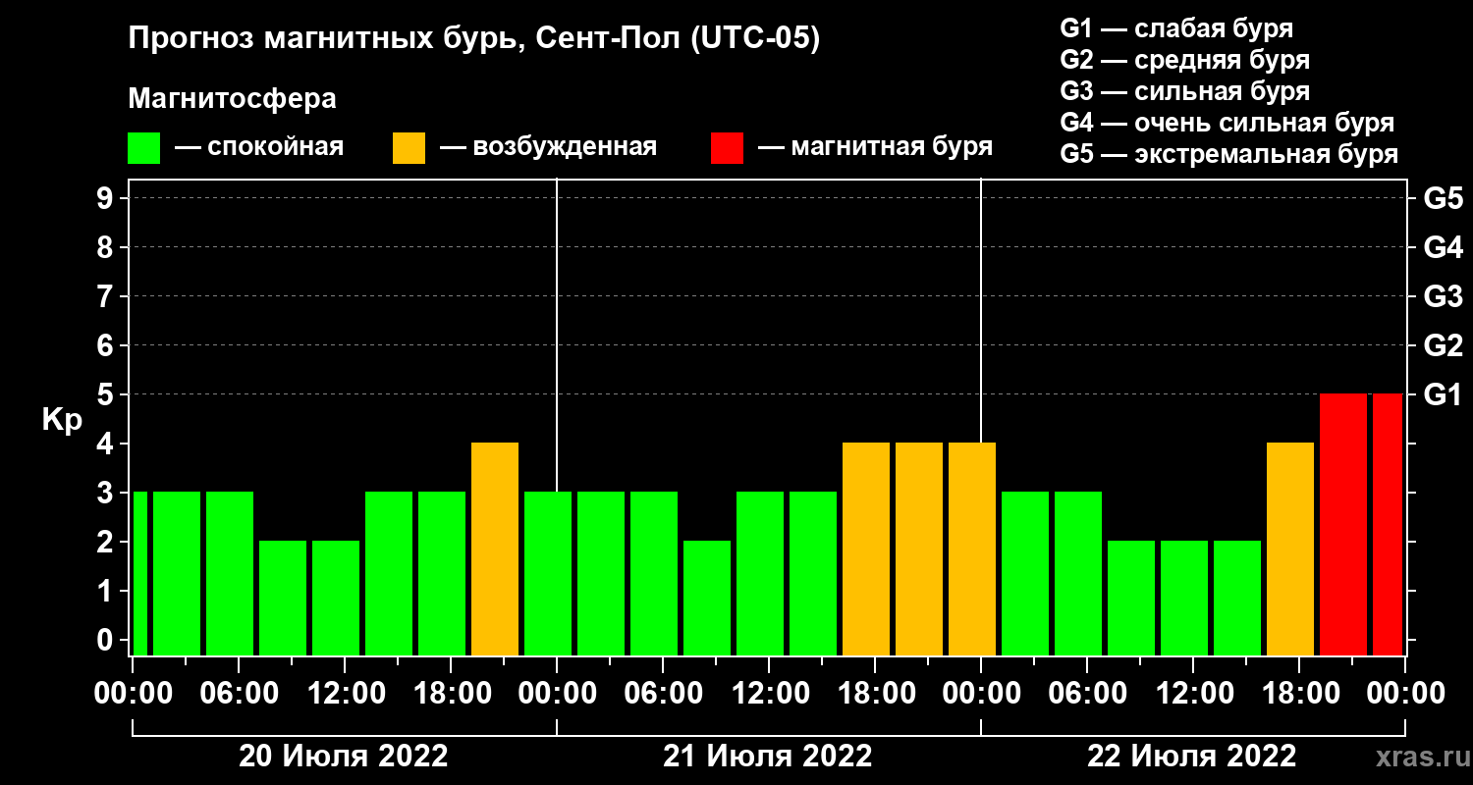This screenshot has height=785, width=1473.
Task: Click the last red bar ending at midnight
Action: pyautogui.click(x=1388, y=524)
